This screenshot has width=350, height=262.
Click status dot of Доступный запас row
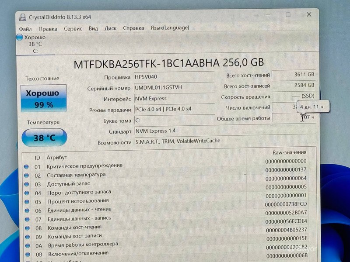click(27, 184)
